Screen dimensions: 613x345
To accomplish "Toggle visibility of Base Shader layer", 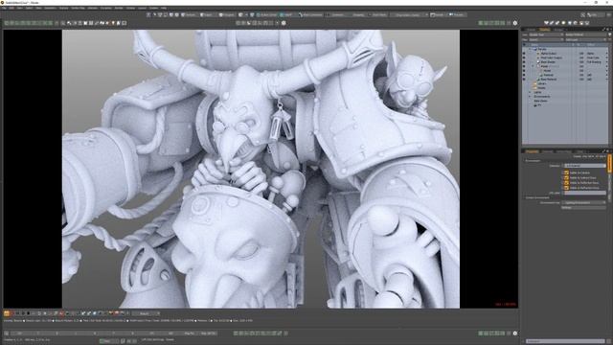I will pos(524,62).
